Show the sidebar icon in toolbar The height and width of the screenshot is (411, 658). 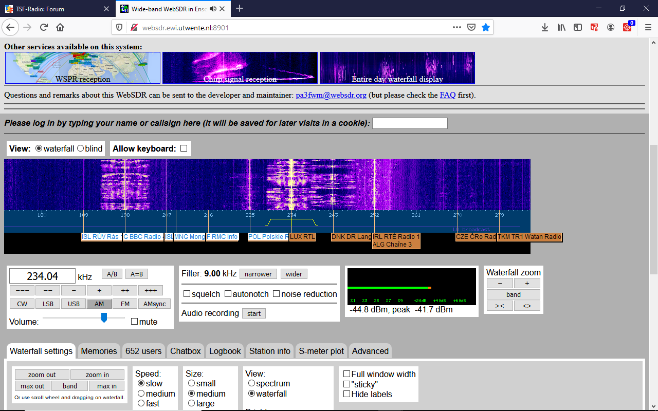pos(578,27)
